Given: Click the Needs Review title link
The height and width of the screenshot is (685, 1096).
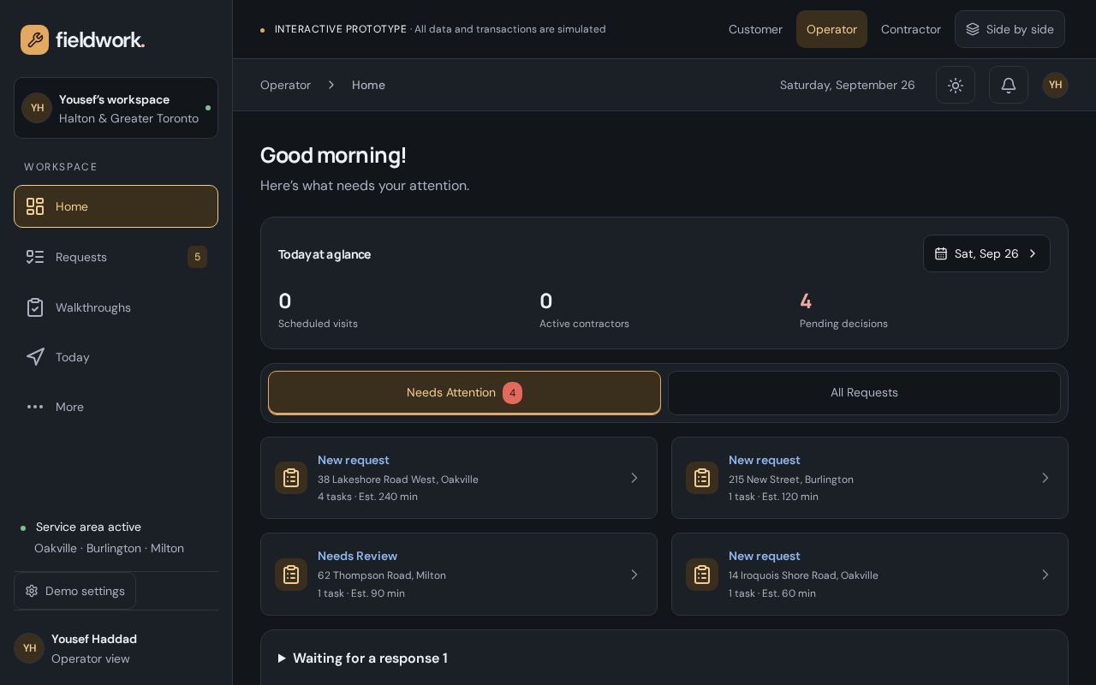Looking at the screenshot, I should [x=357, y=556].
